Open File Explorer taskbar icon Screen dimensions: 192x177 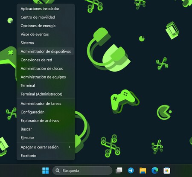[143, 171]
